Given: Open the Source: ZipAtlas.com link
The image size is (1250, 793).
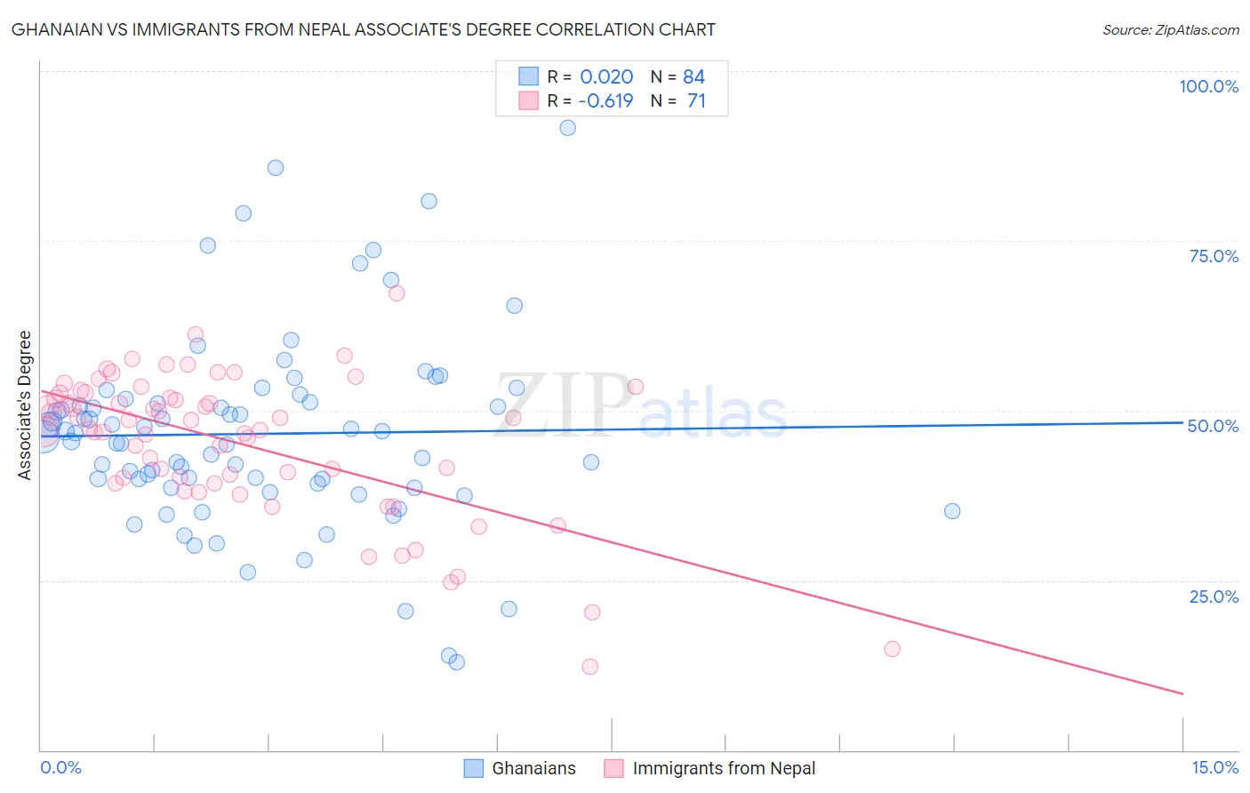Looking at the screenshot, I should 1171,29.
